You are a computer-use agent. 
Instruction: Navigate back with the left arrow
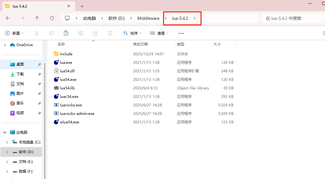click(8, 18)
